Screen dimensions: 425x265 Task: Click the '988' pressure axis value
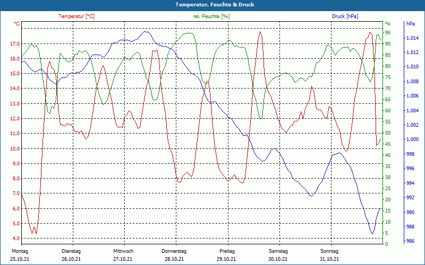point(410,227)
